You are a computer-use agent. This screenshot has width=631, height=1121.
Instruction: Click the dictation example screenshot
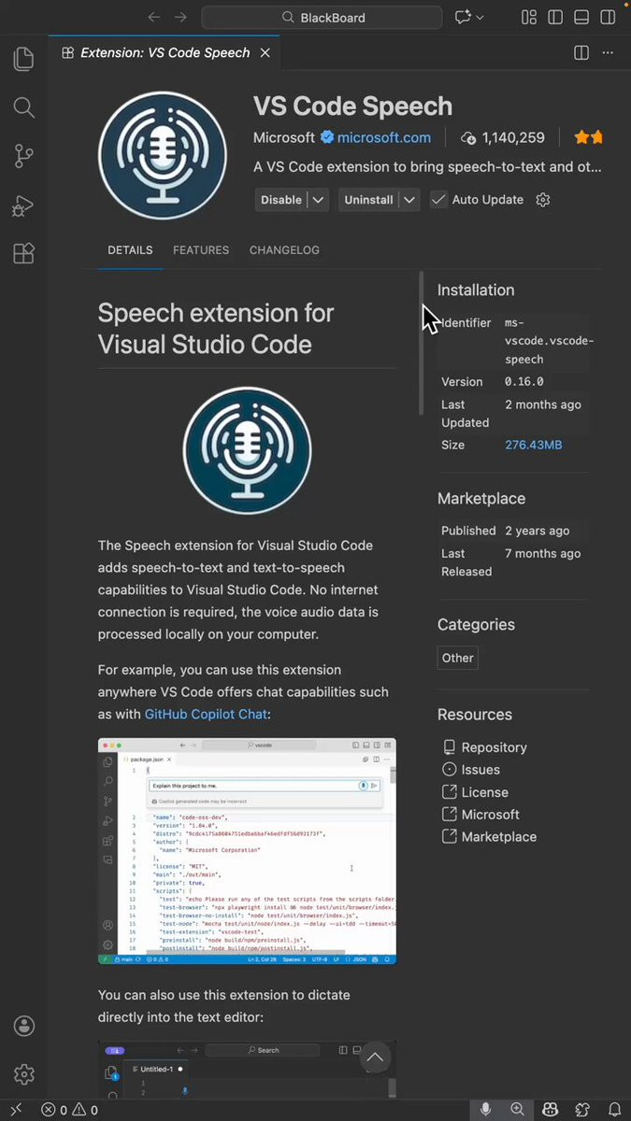[x=247, y=1071]
